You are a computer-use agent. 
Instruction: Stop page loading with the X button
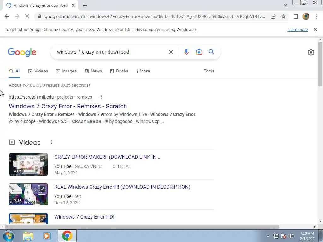coord(27,16)
